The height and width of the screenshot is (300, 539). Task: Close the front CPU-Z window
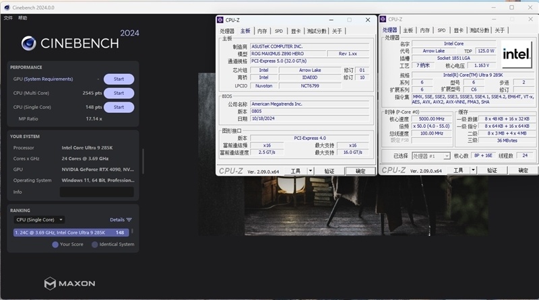tap(368, 20)
